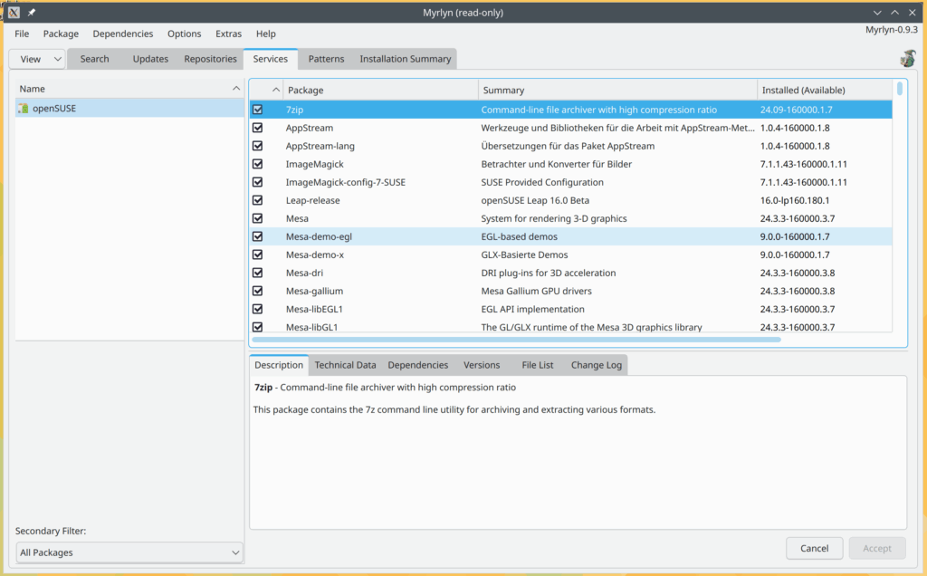Toggle the Mesa-demo-x package checkbox
The width and height of the screenshot is (927, 576).
(258, 254)
